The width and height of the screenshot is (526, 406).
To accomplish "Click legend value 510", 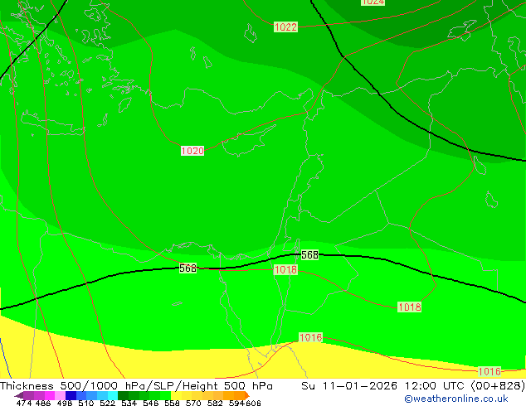I will (x=86, y=403).
